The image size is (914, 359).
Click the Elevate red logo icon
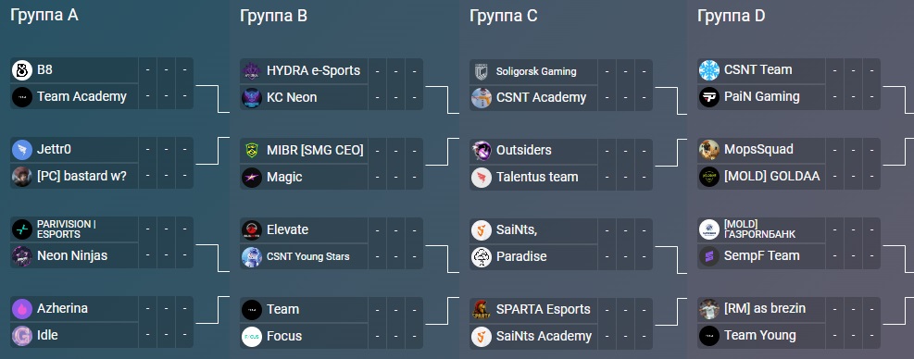[x=252, y=230]
